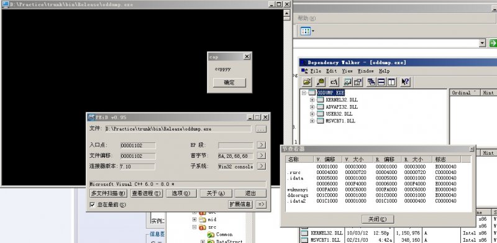Click the green go arrow in the background window
497x243 pixels.
coord(493,43)
